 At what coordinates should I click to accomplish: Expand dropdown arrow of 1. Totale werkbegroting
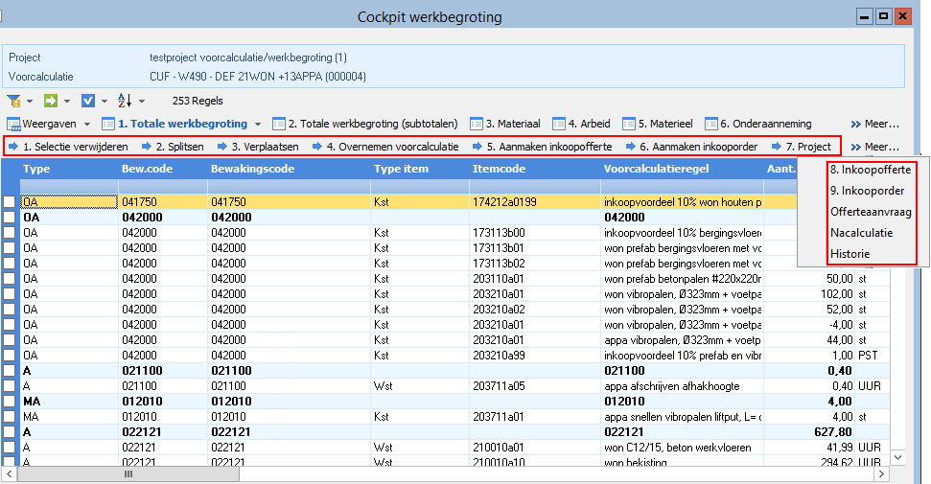(258, 125)
